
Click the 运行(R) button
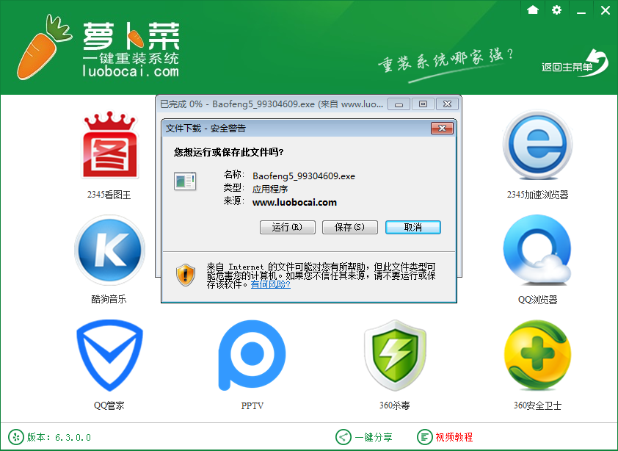tap(287, 227)
